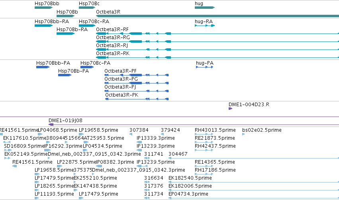Open the Hsp70Bc gene label
This screenshot has width=339, height=200.
89,4
